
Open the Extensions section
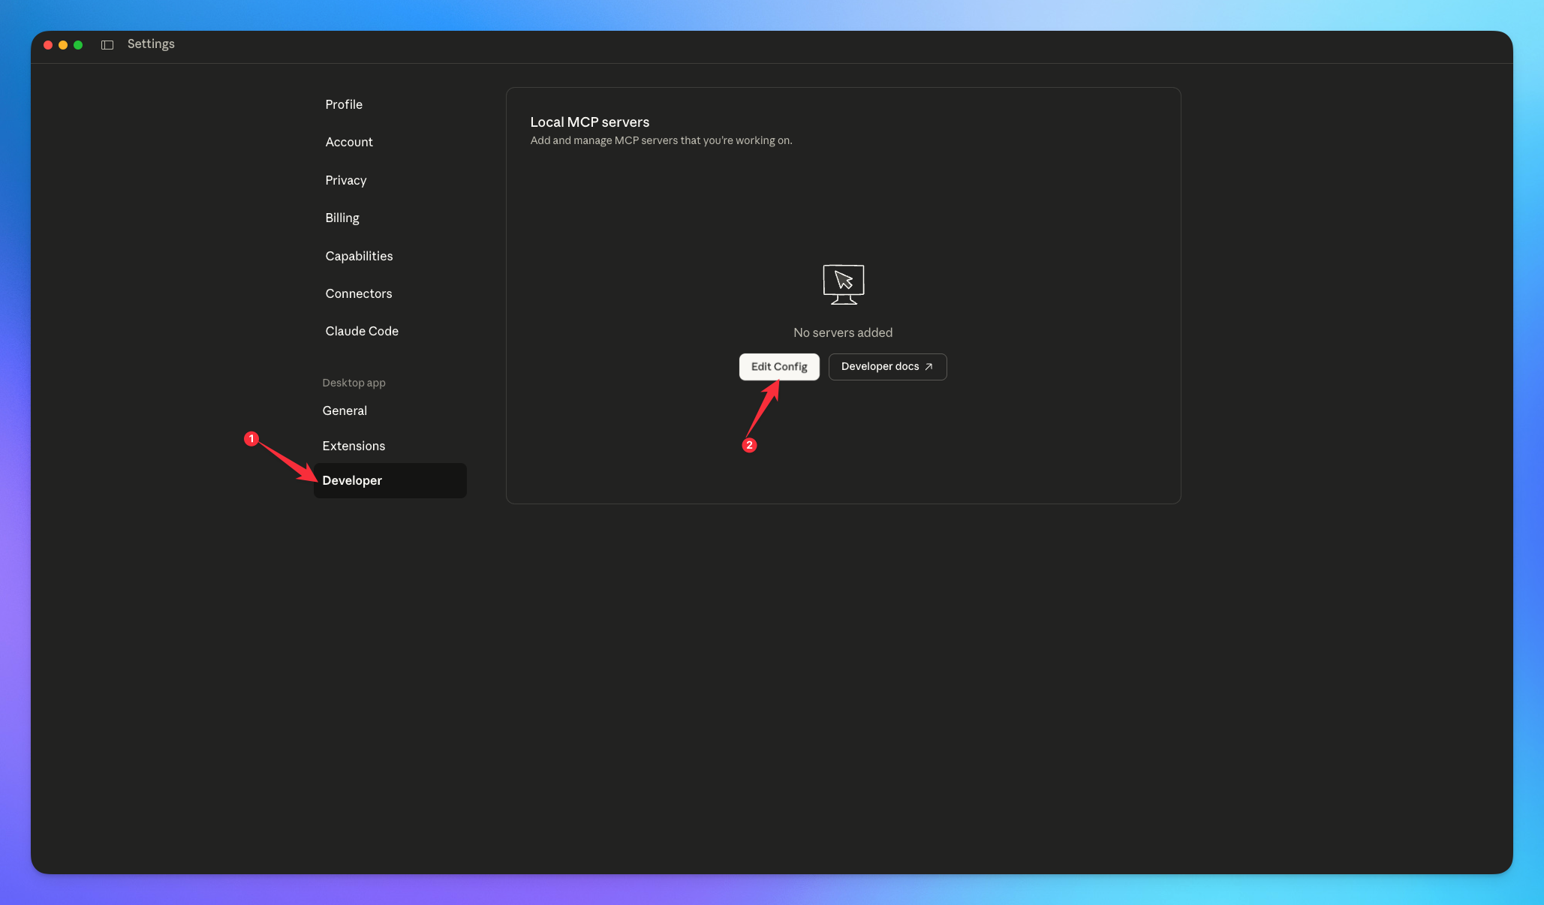tap(354, 446)
